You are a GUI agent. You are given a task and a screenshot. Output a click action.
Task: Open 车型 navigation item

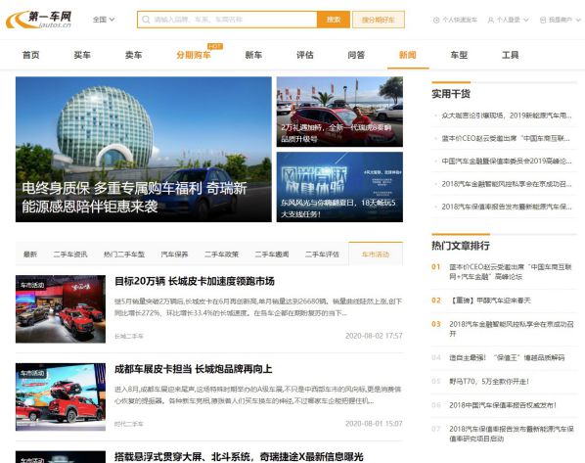pyautogui.click(x=459, y=55)
